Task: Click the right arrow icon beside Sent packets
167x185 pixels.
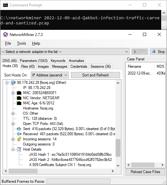Action: (19, 129)
